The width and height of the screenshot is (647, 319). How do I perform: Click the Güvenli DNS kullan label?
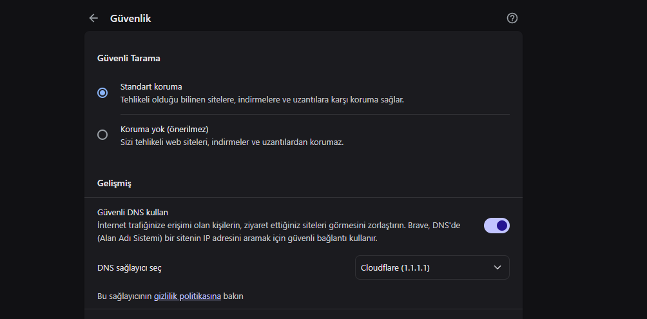click(x=133, y=212)
